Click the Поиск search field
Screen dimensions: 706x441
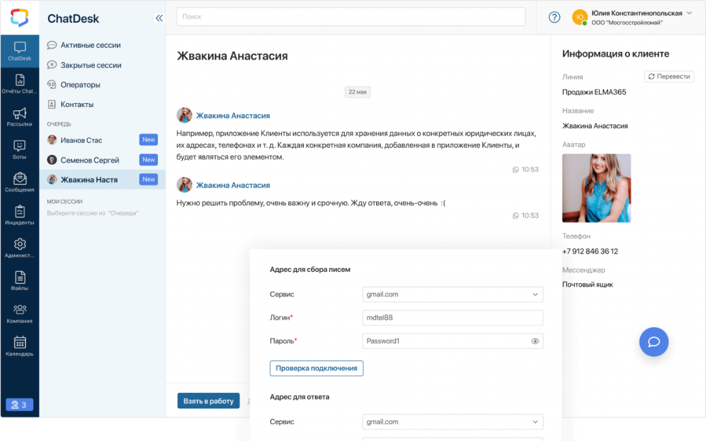[351, 17]
